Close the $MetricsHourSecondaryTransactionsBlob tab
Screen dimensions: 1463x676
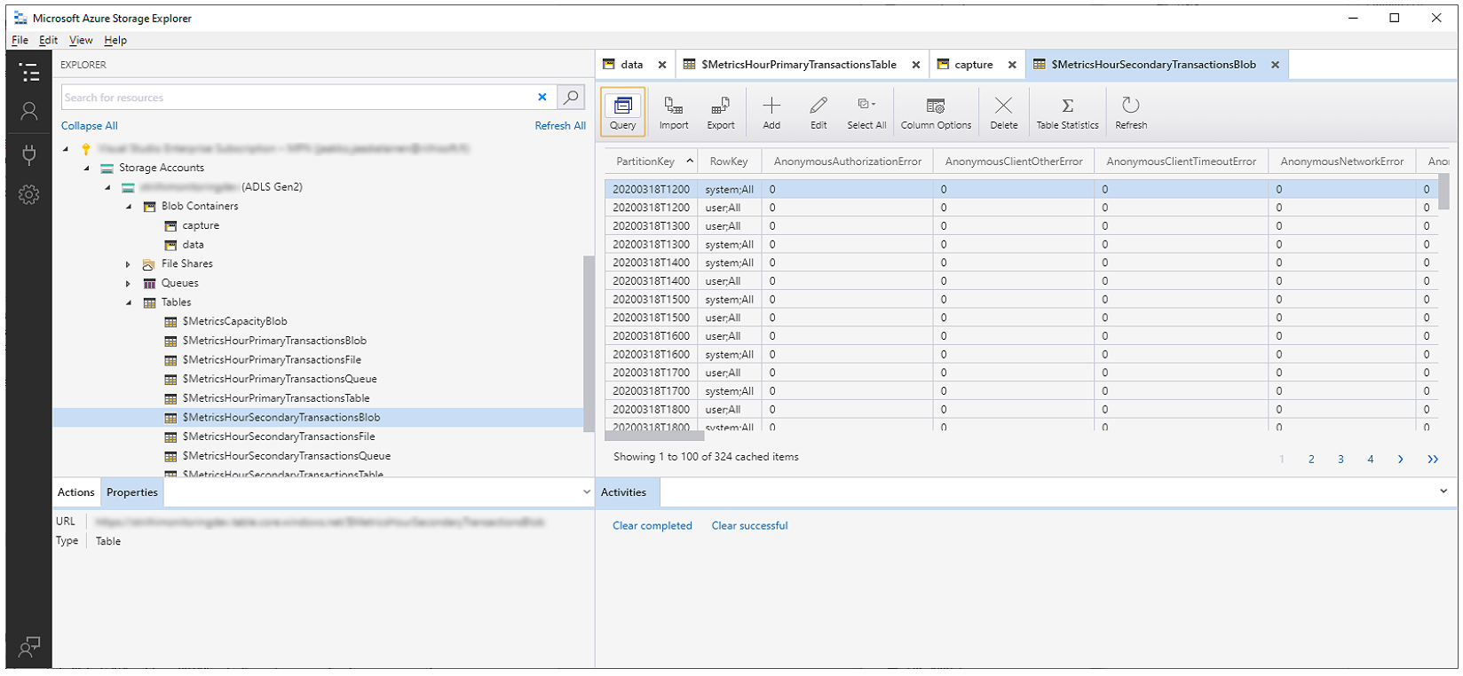(x=1275, y=65)
